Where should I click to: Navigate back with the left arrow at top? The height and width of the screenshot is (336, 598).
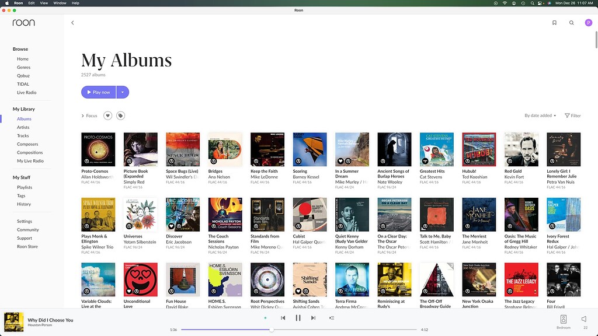tap(72, 23)
